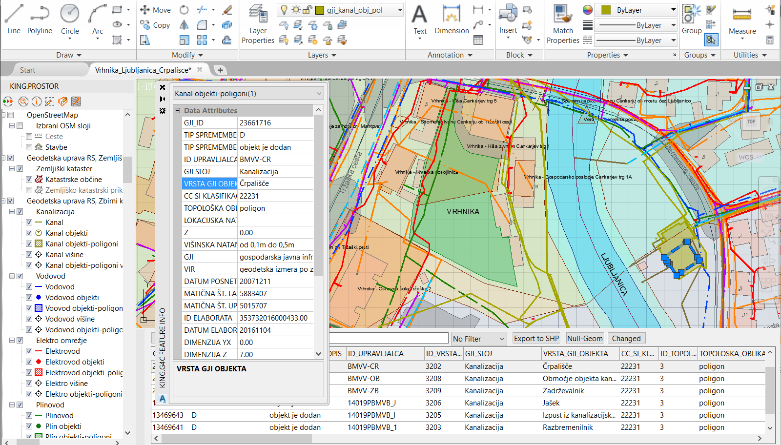Toggle Cestes layer checkbox
This screenshot has height=445, width=781.
(29, 137)
